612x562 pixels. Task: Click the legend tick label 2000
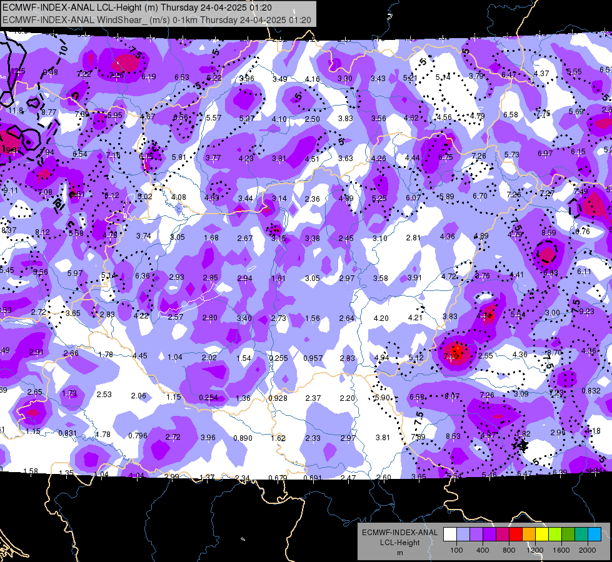[588, 550]
